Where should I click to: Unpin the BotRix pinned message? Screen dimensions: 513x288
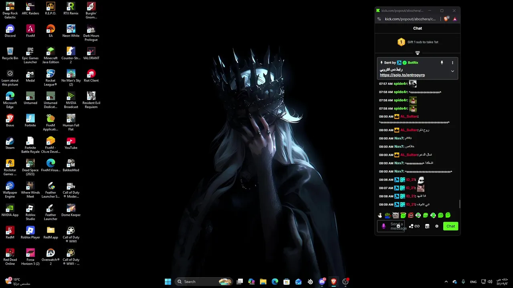(442, 62)
